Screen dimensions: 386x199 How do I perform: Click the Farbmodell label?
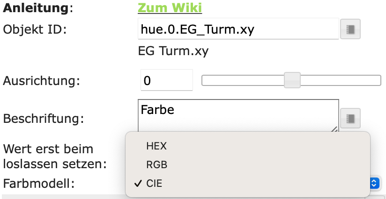39,183
